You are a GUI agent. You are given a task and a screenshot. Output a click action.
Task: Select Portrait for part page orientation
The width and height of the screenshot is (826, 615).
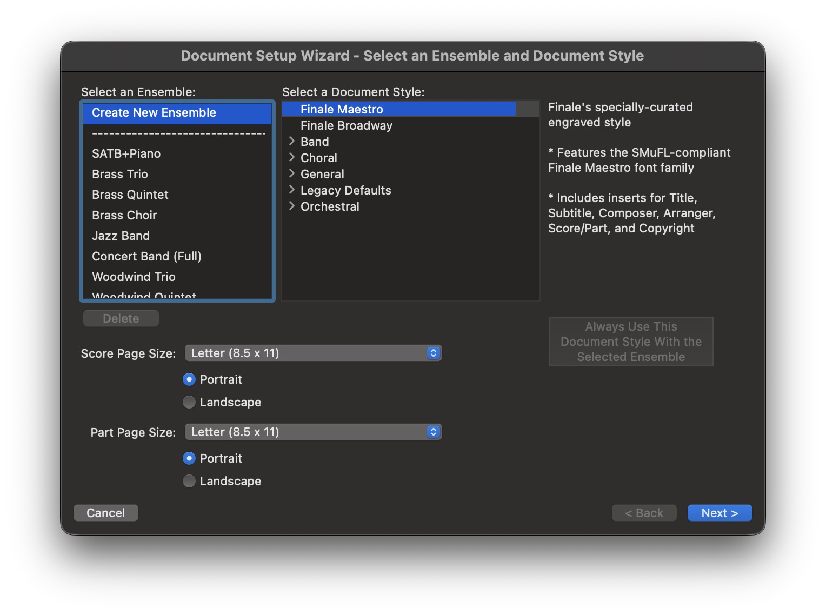click(x=189, y=459)
